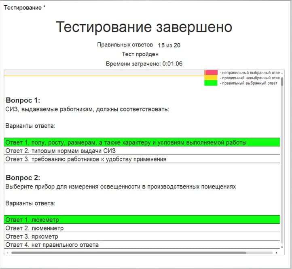292x269 pixels.
Task: Click 'Варианты ответа:' under Вопрос 2
Action: (x=30, y=203)
